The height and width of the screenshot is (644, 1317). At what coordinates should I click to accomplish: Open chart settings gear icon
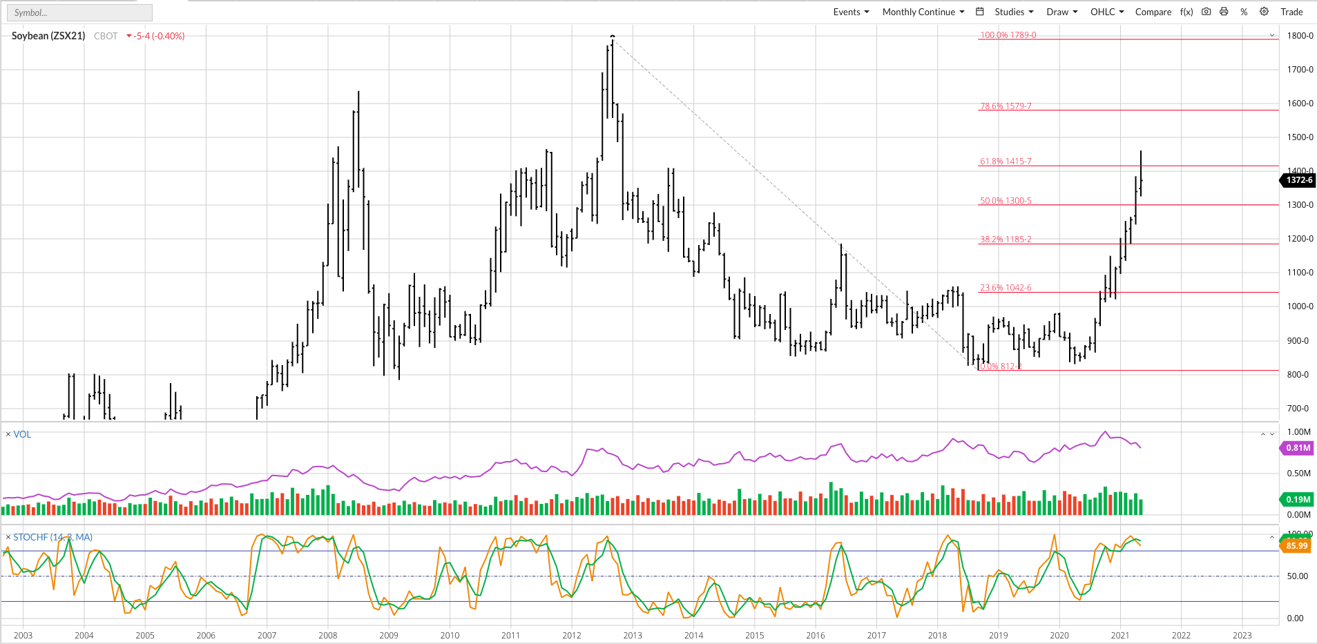click(1264, 12)
